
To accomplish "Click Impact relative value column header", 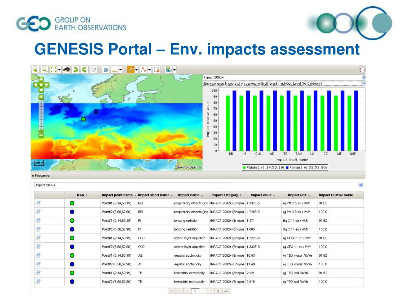I will point(336,195).
